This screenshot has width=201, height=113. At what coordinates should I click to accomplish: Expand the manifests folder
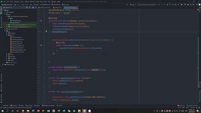tap(5, 12)
